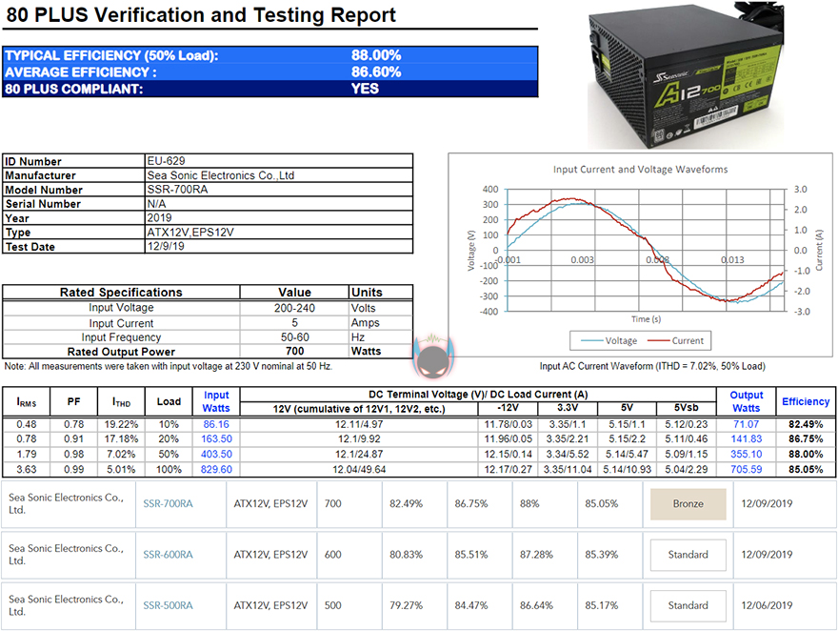Click the 200-240 input voltage value
This screenshot has height=631, width=838.
click(x=294, y=308)
